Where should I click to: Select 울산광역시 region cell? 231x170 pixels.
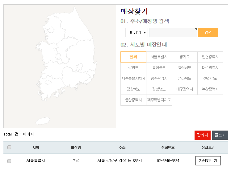pos(133,100)
